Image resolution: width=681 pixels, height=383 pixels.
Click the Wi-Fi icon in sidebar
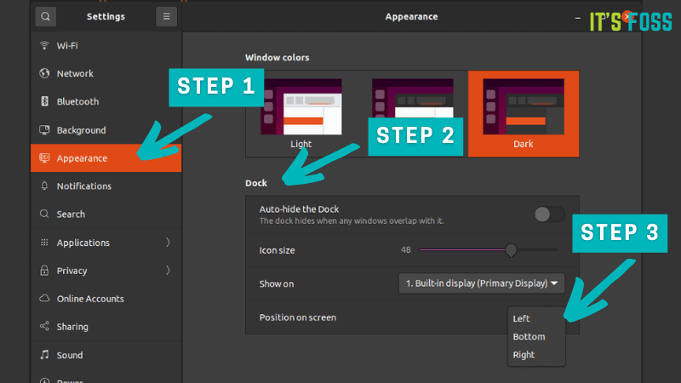(x=44, y=45)
